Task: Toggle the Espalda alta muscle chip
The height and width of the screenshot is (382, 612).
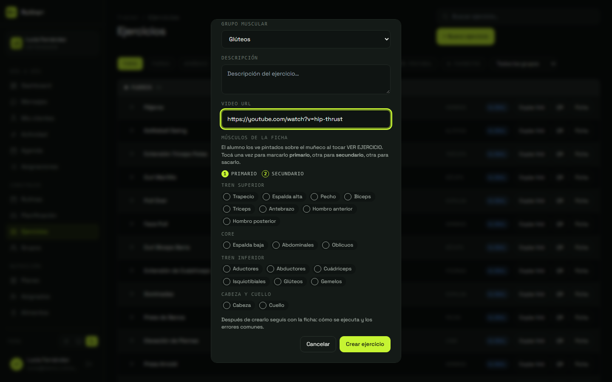Action: (x=283, y=197)
